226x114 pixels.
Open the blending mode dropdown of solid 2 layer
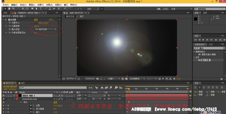point(81,96)
